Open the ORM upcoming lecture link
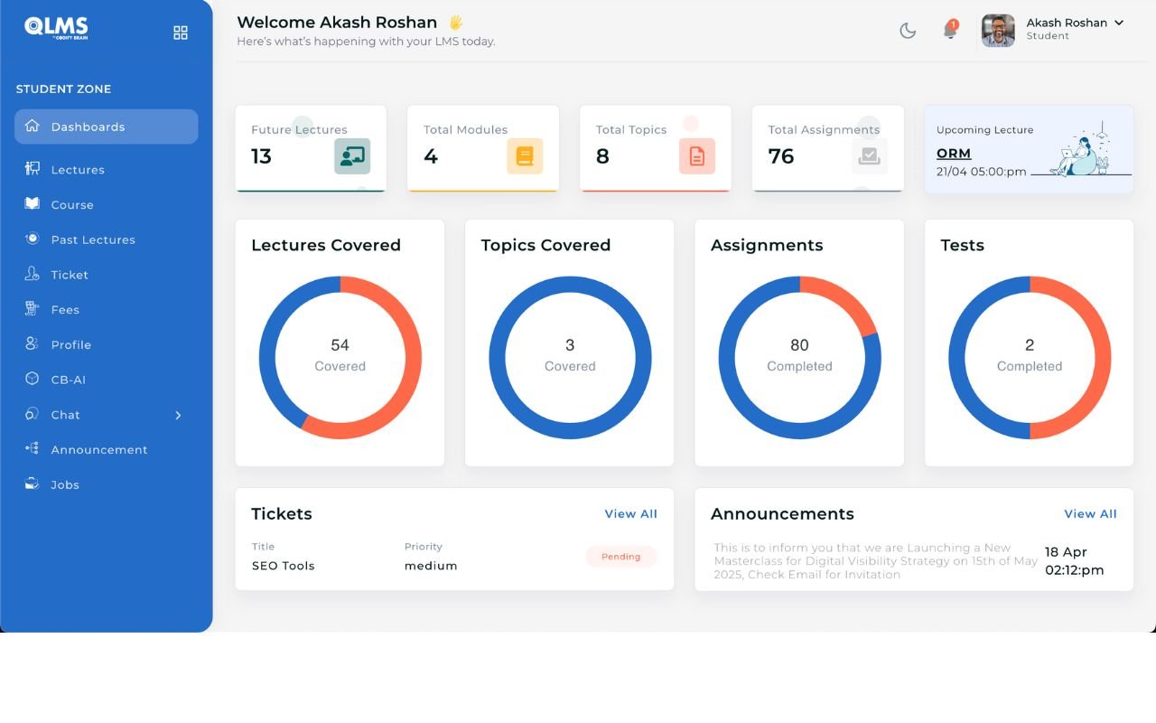Screen dimensions: 1156x723 tap(954, 154)
